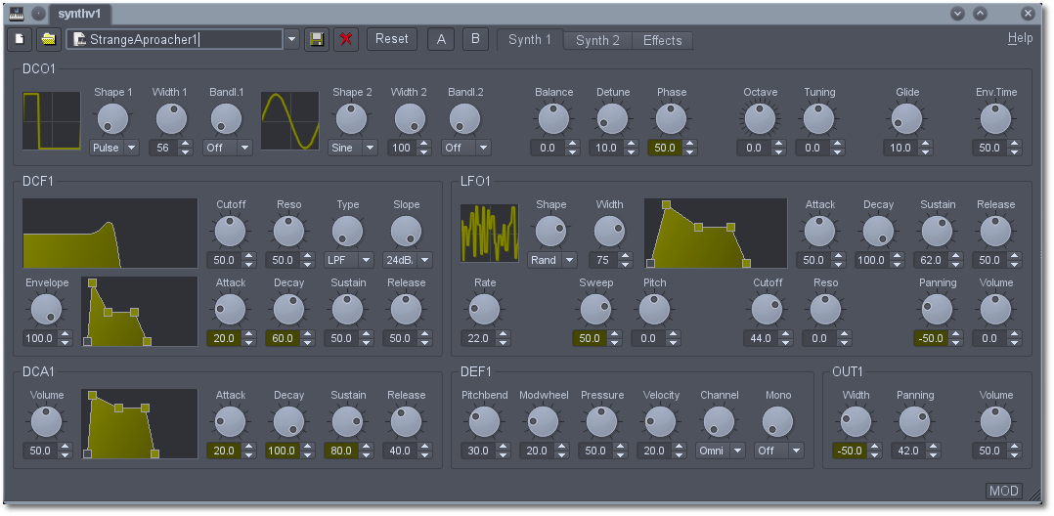Click the LFO1 random waveform display
Image resolution: width=1054 pixels, height=516 pixels.
pyautogui.click(x=490, y=234)
